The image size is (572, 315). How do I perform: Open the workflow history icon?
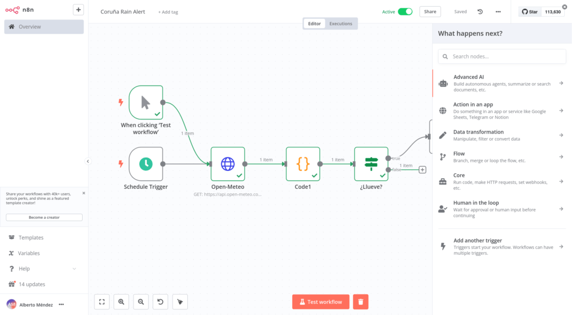pyautogui.click(x=480, y=12)
